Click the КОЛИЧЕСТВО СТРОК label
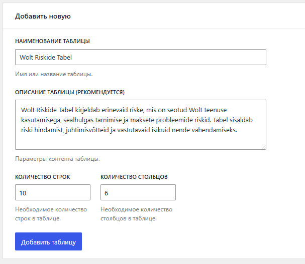305x264 pixels. [x=43, y=177]
